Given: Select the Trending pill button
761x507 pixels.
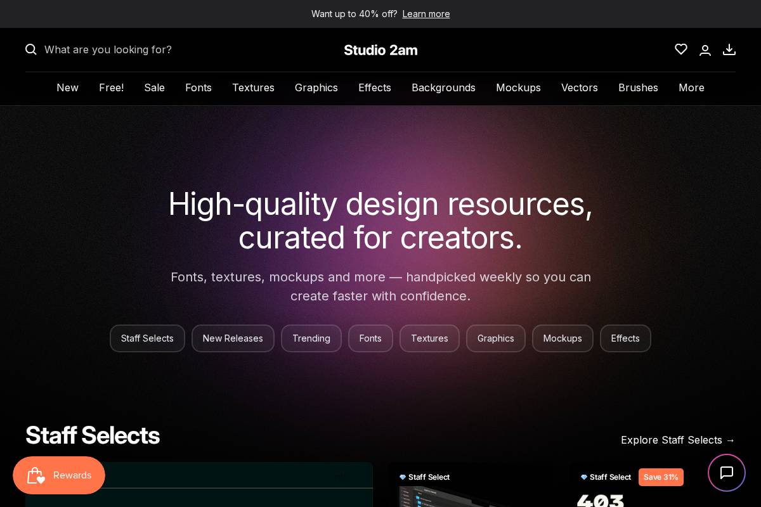Looking at the screenshot, I should 311,338.
